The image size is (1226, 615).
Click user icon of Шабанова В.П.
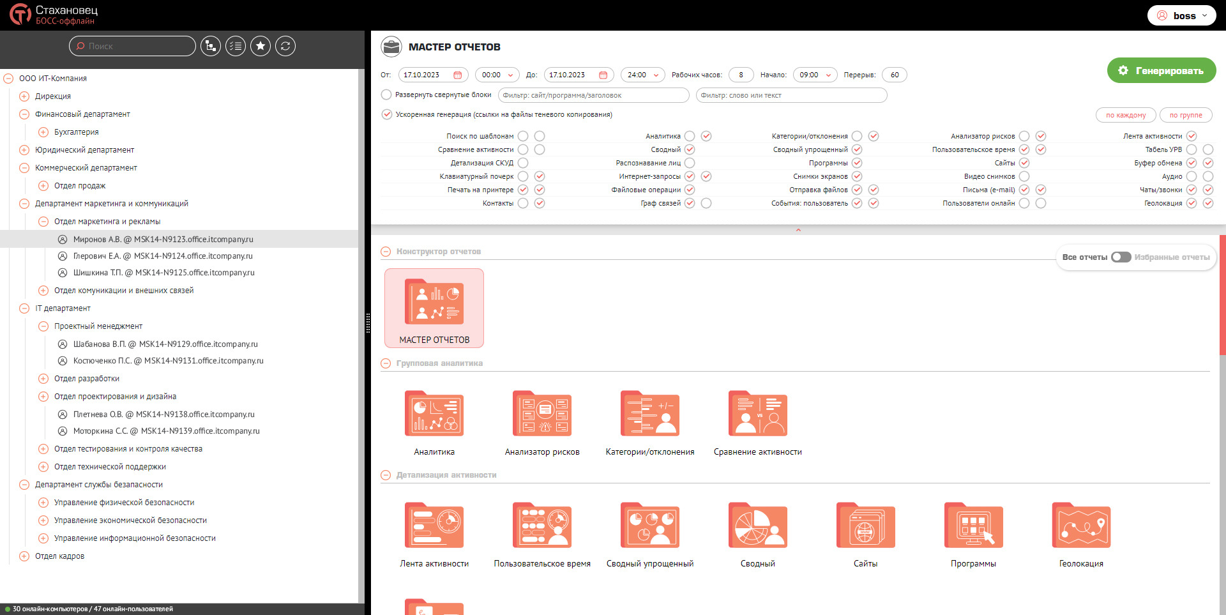point(63,344)
